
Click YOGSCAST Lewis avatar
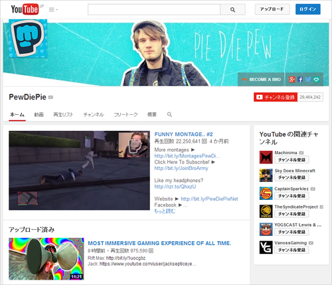click(266, 229)
